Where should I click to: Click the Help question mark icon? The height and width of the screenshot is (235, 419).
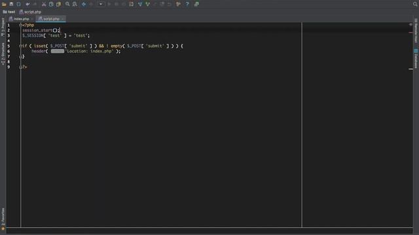pos(187,4)
